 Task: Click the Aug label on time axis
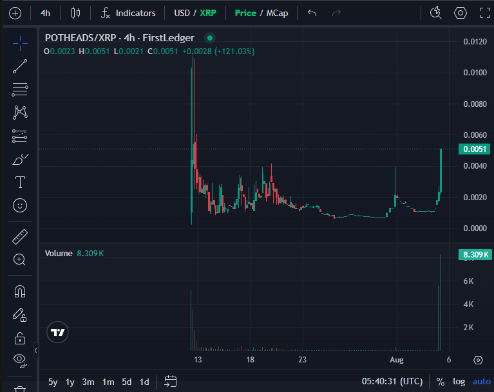pos(397,360)
